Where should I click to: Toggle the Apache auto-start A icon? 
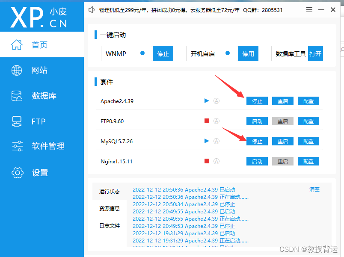pyautogui.click(x=216, y=101)
